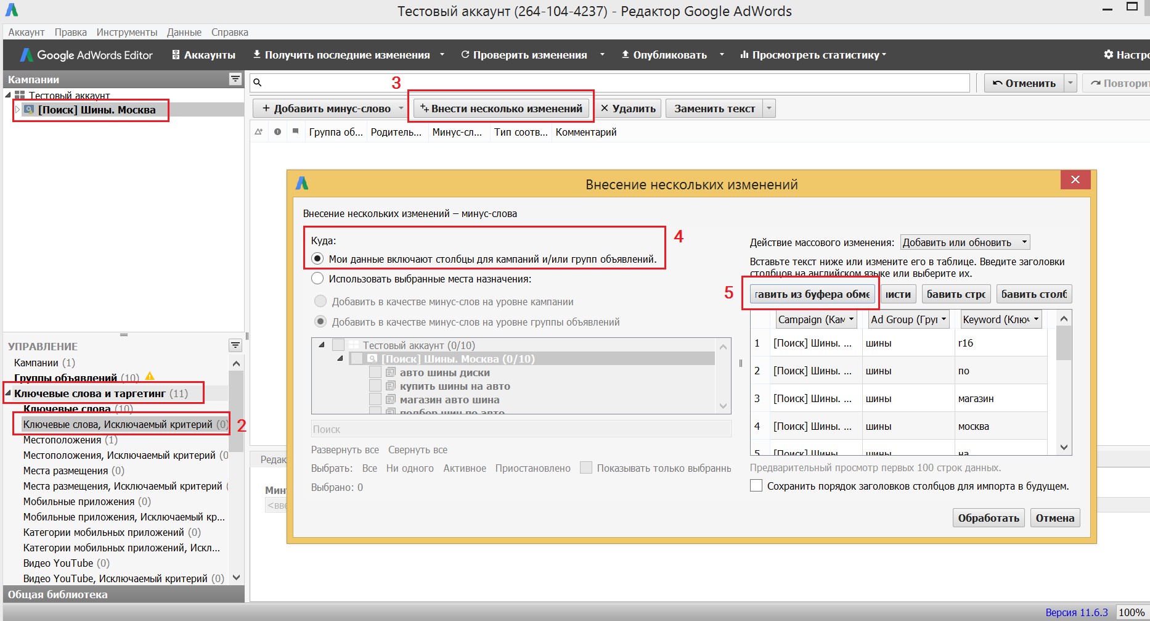Click the search magnifier icon
This screenshot has width=1150, height=621.
(258, 83)
